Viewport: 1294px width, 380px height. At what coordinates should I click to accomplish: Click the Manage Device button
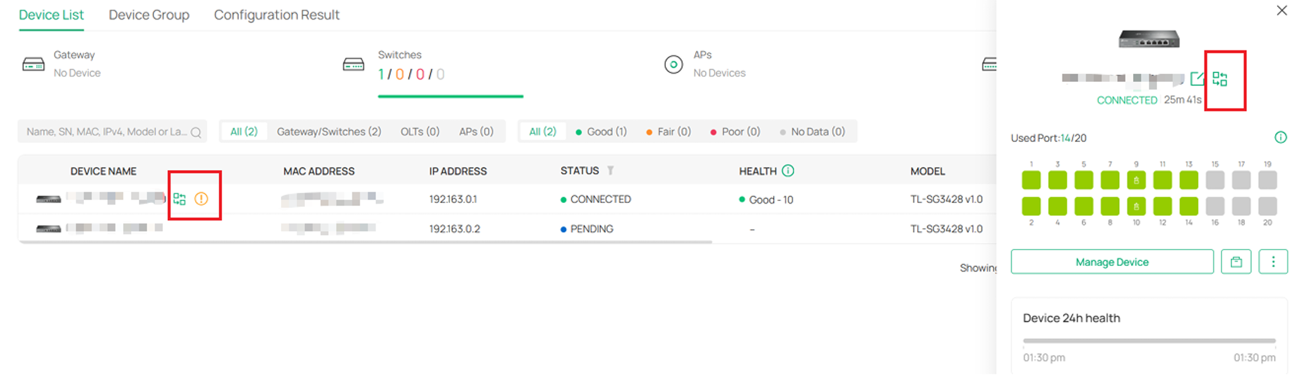1112,262
